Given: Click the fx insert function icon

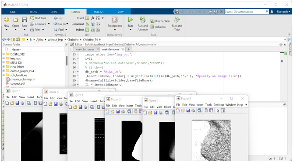Looking at the screenshot, I should pyautogui.click(x=93, y=18).
